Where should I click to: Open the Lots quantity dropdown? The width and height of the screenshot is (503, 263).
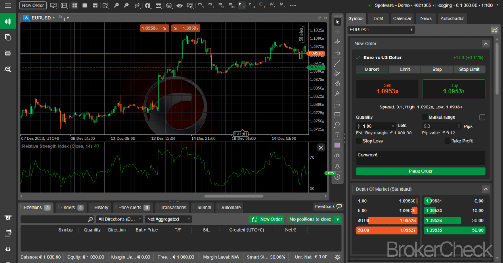[393, 126]
